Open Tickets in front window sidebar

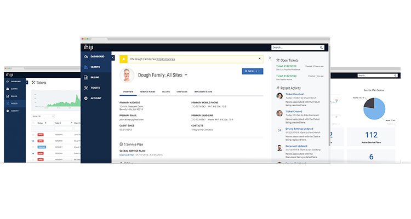pyautogui.click(x=96, y=88)
